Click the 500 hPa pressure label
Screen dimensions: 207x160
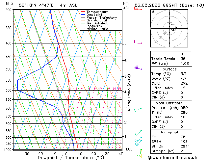pos(9,69)
